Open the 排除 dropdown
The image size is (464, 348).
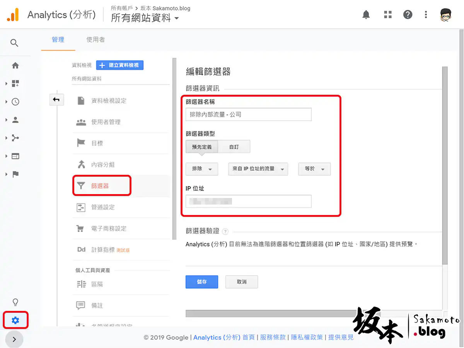tap(202, 169)
